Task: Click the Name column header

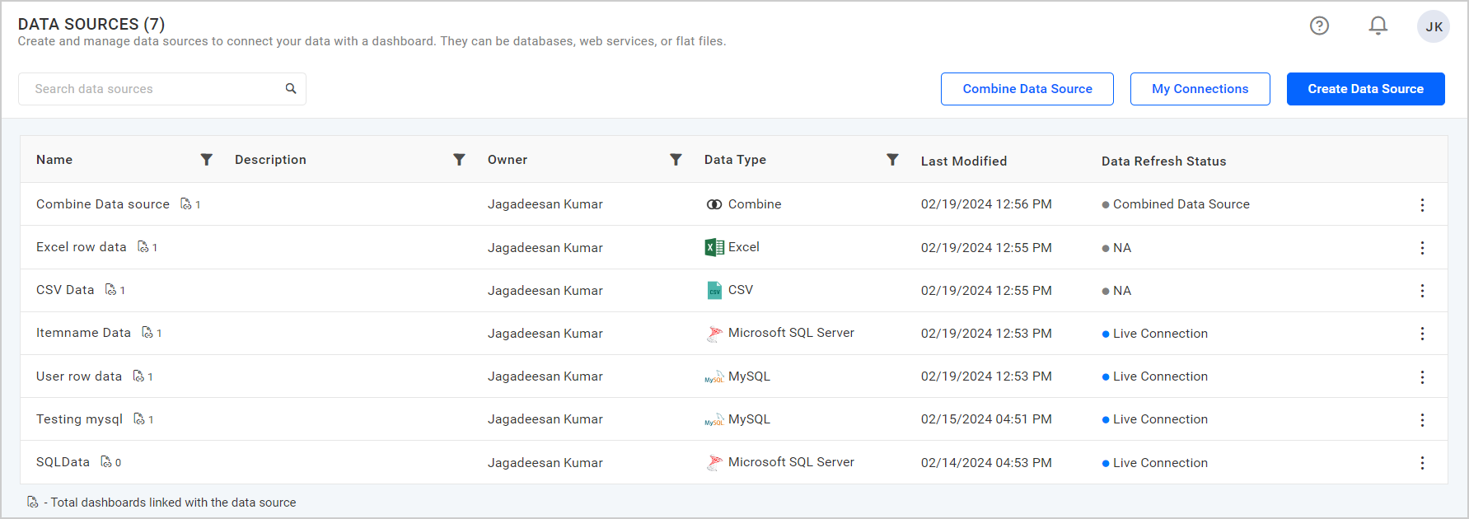Action: coord(54,159)
